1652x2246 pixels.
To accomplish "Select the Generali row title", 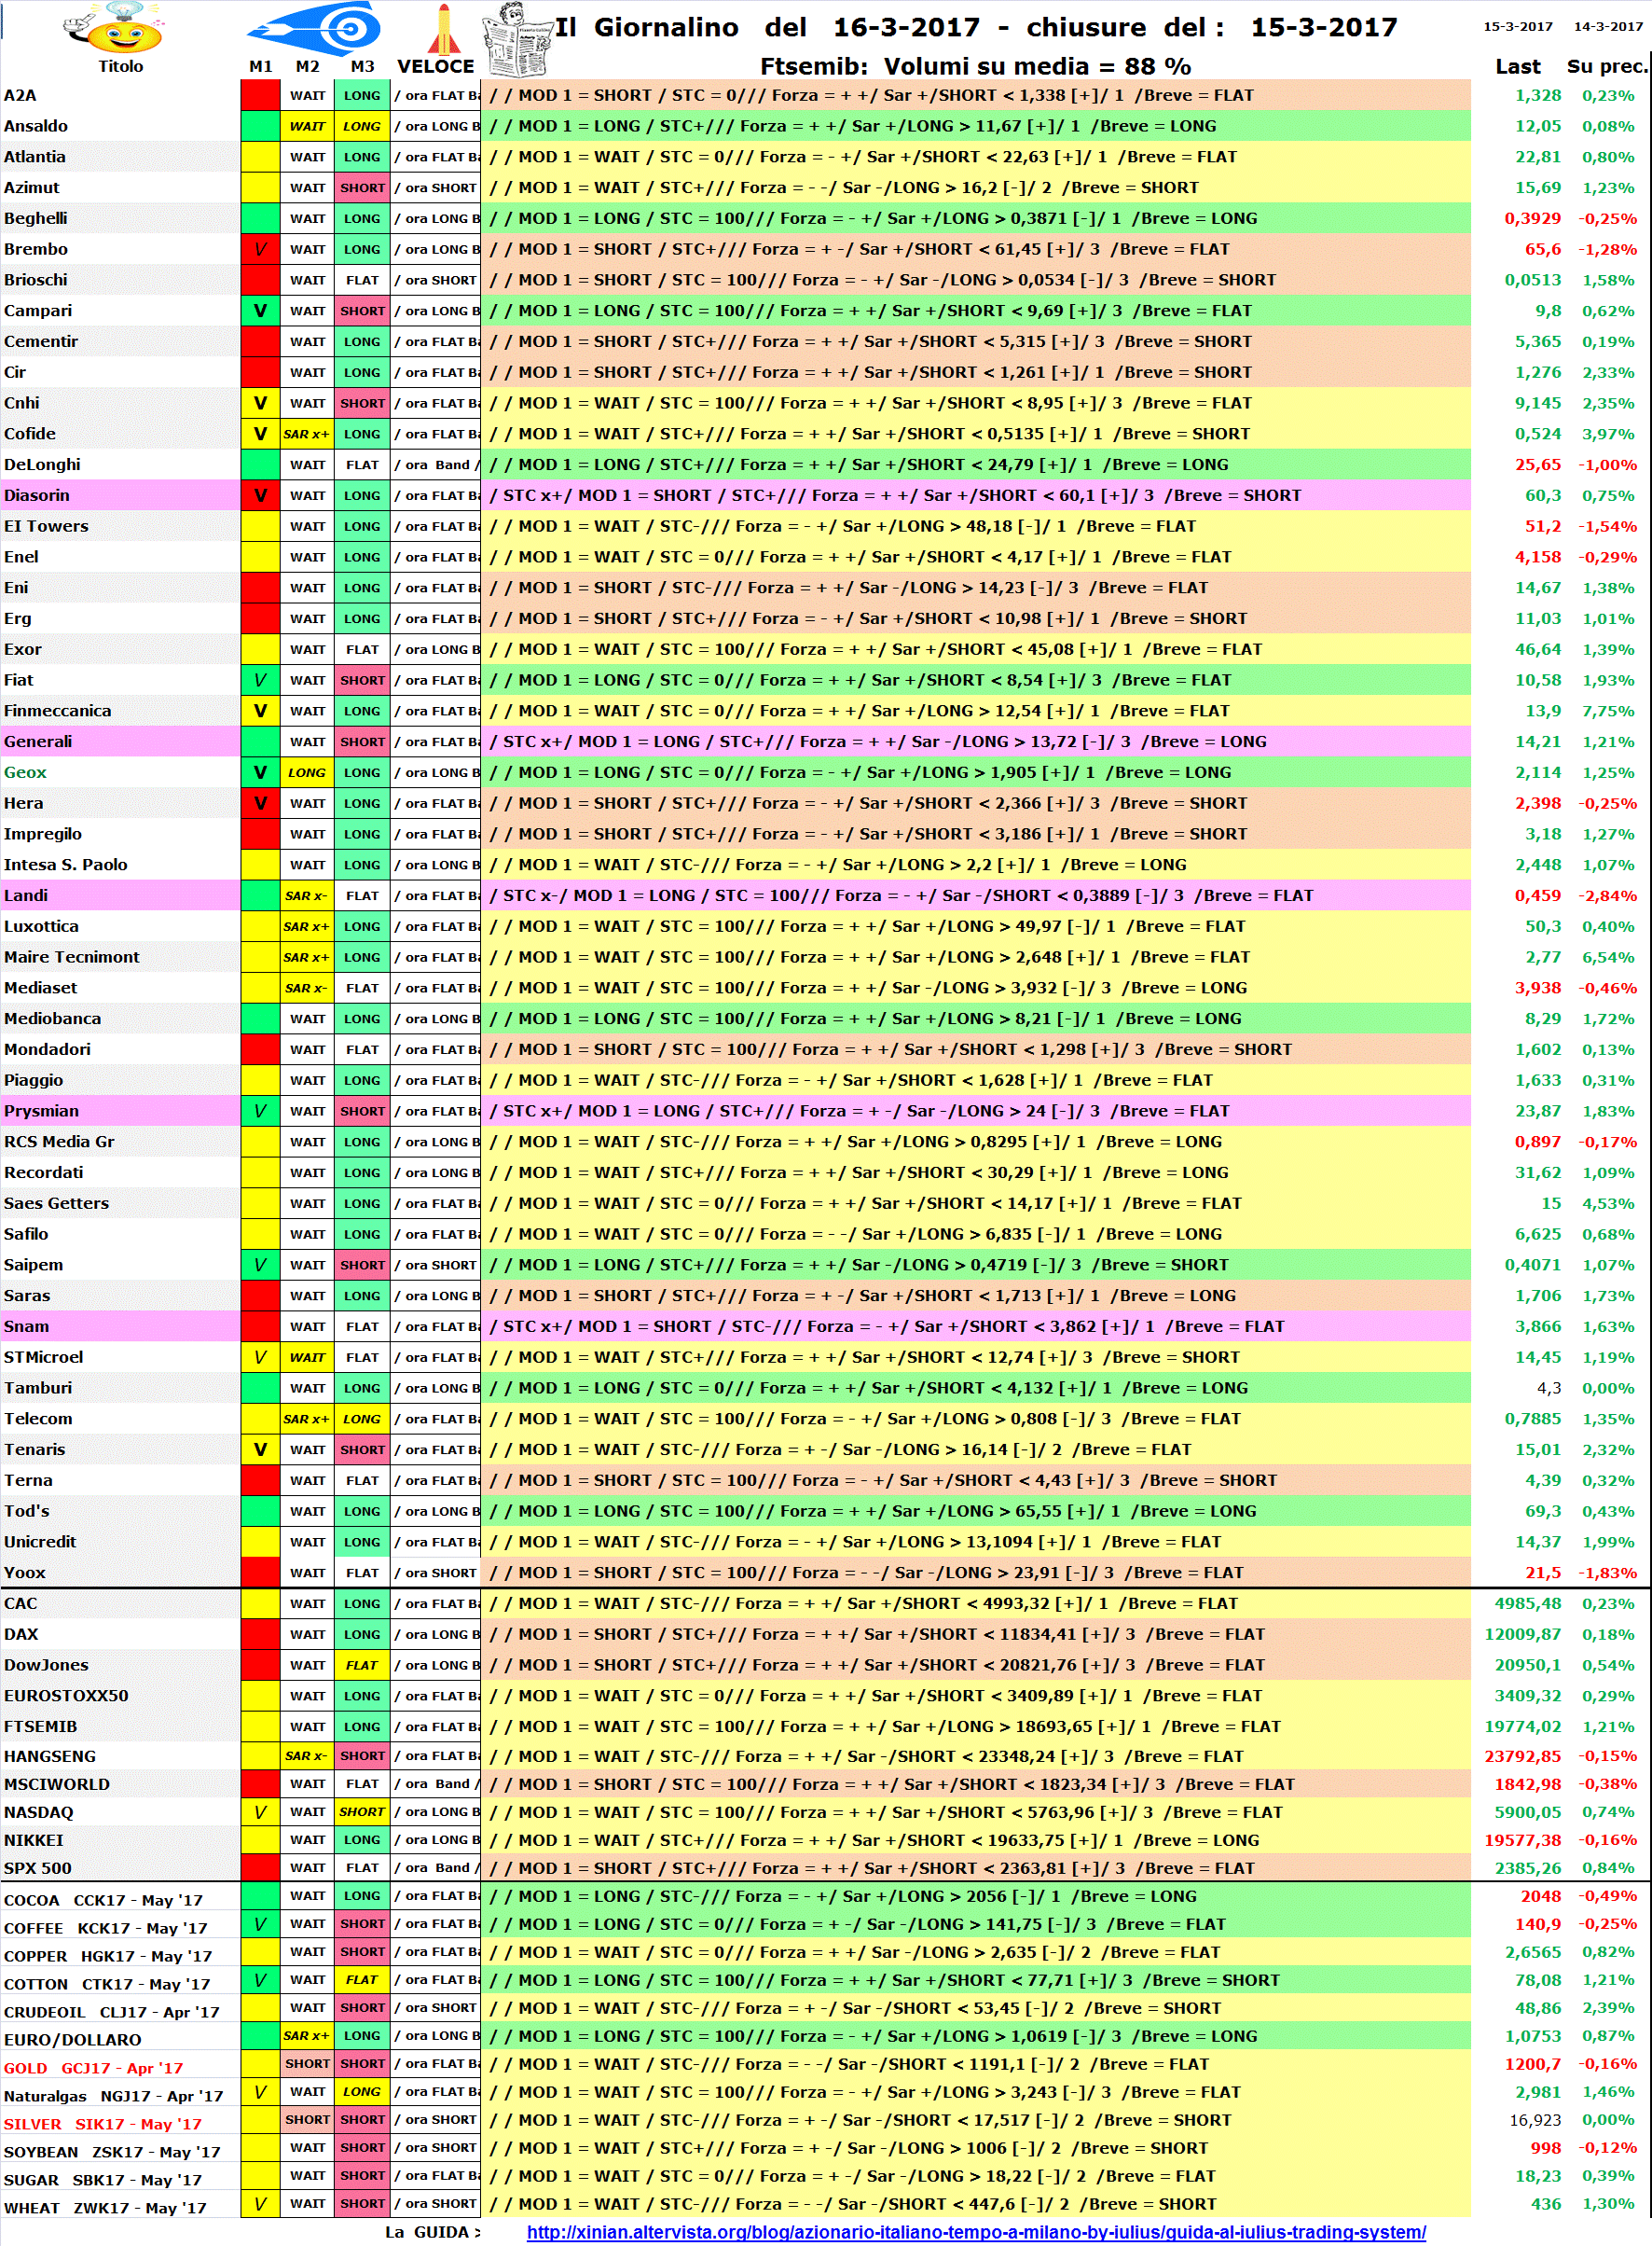I will pyautogui.click(x=38, y=742).
